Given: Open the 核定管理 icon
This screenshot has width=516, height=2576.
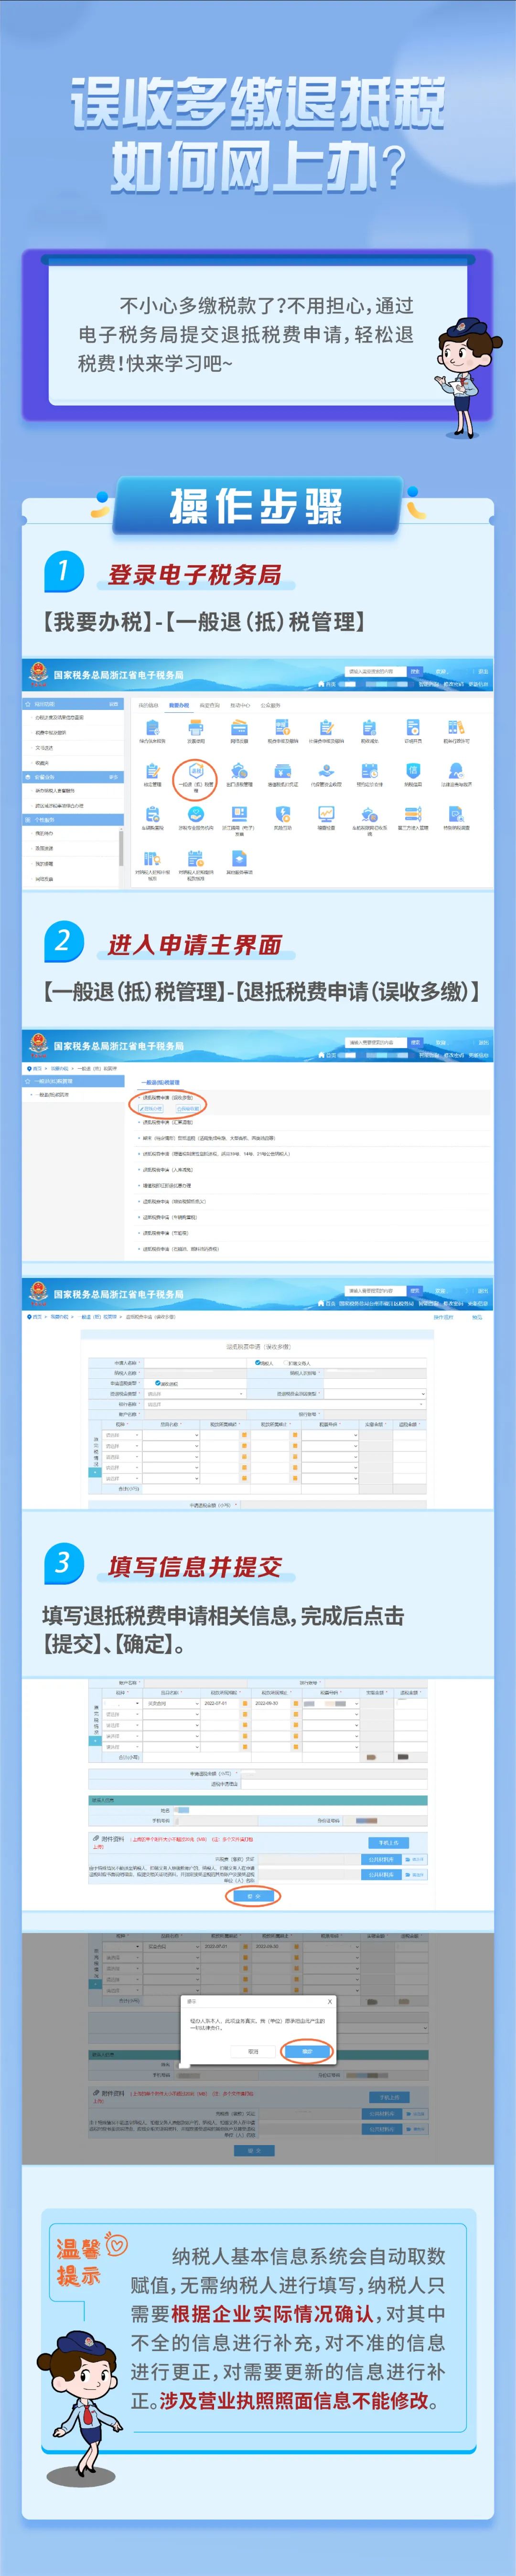Looking at the screenshot, I should point(152,774).
